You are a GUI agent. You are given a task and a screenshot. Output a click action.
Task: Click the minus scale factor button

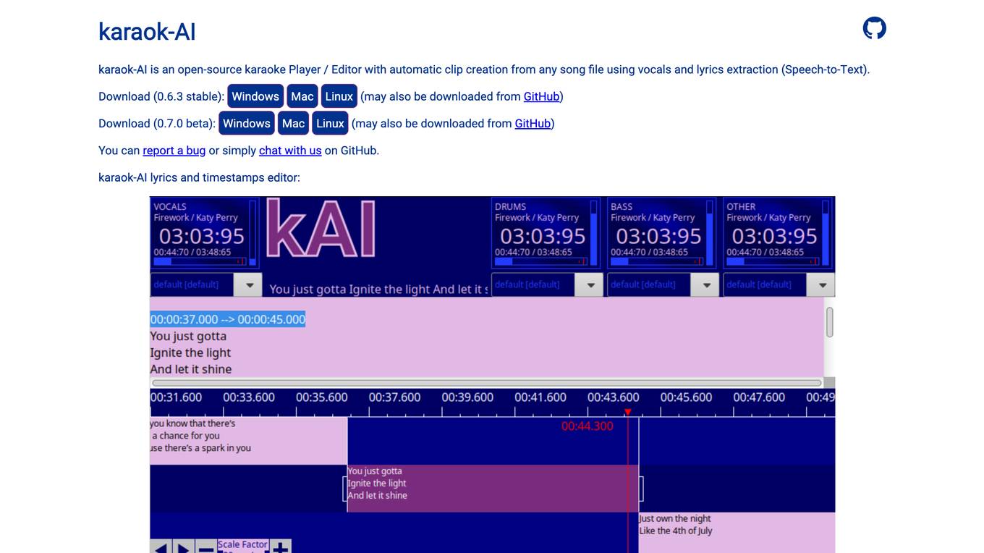pyautogui.click(x=205, y=547)
